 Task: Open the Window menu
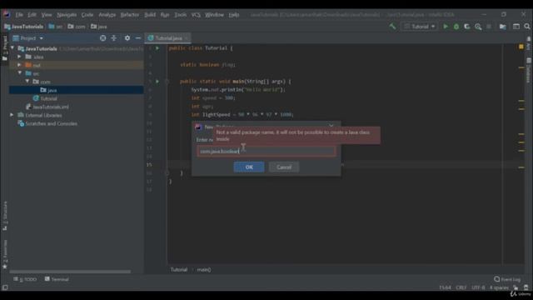(214, 15)
